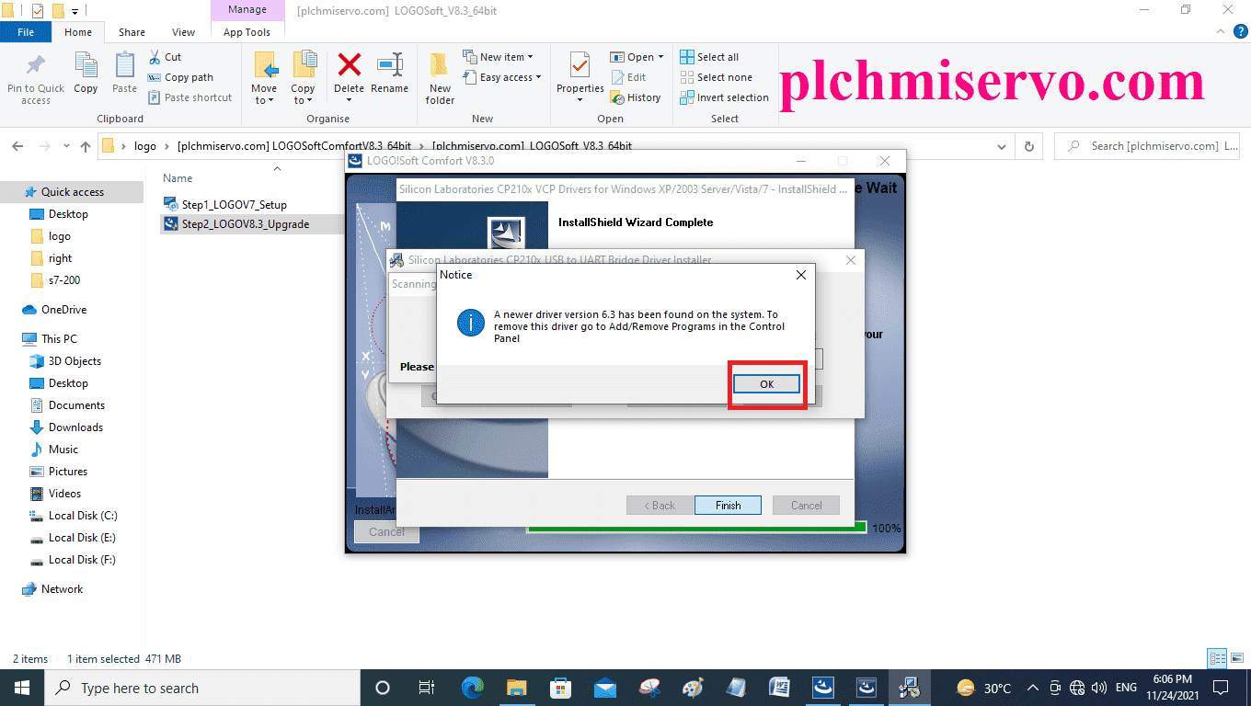Click the Windows Start button
This screenshot has height=706, width=1251.
(21, 688)
